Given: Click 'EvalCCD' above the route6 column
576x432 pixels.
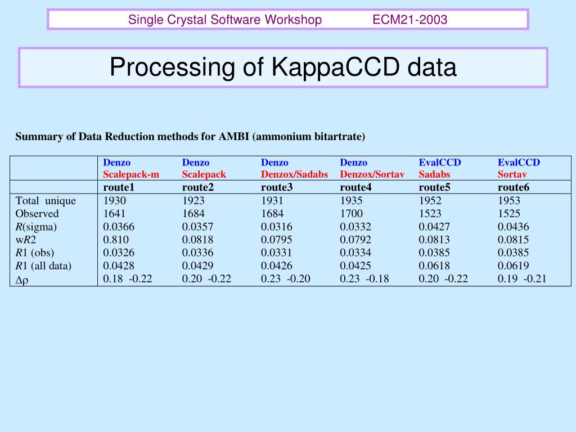Looking at the screenshot, I should click(519, 163).
